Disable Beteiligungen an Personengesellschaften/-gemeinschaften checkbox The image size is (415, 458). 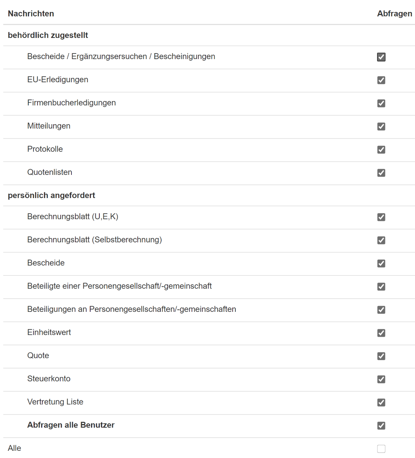[381, 310]
